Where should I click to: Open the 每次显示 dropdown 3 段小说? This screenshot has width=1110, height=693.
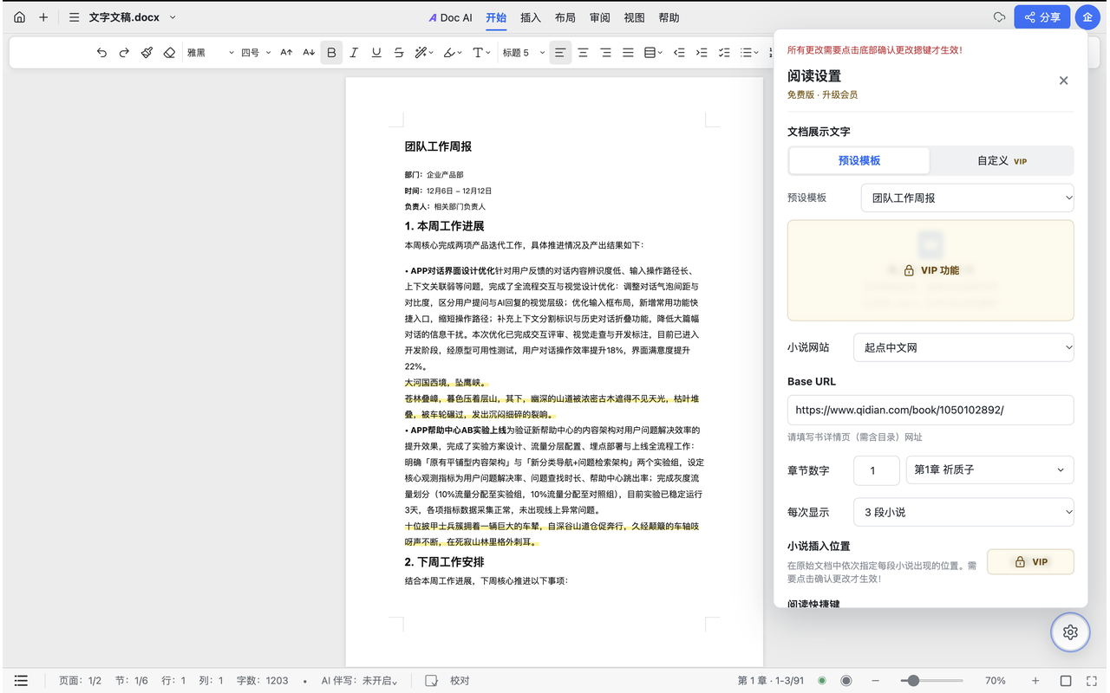964,512
